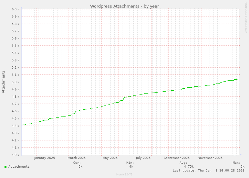Click the average value '4.75k'

189,167
